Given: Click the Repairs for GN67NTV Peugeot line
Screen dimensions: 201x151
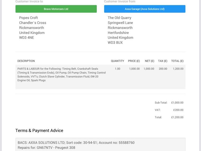Looking at the screenshot, I should click(46, 148).
